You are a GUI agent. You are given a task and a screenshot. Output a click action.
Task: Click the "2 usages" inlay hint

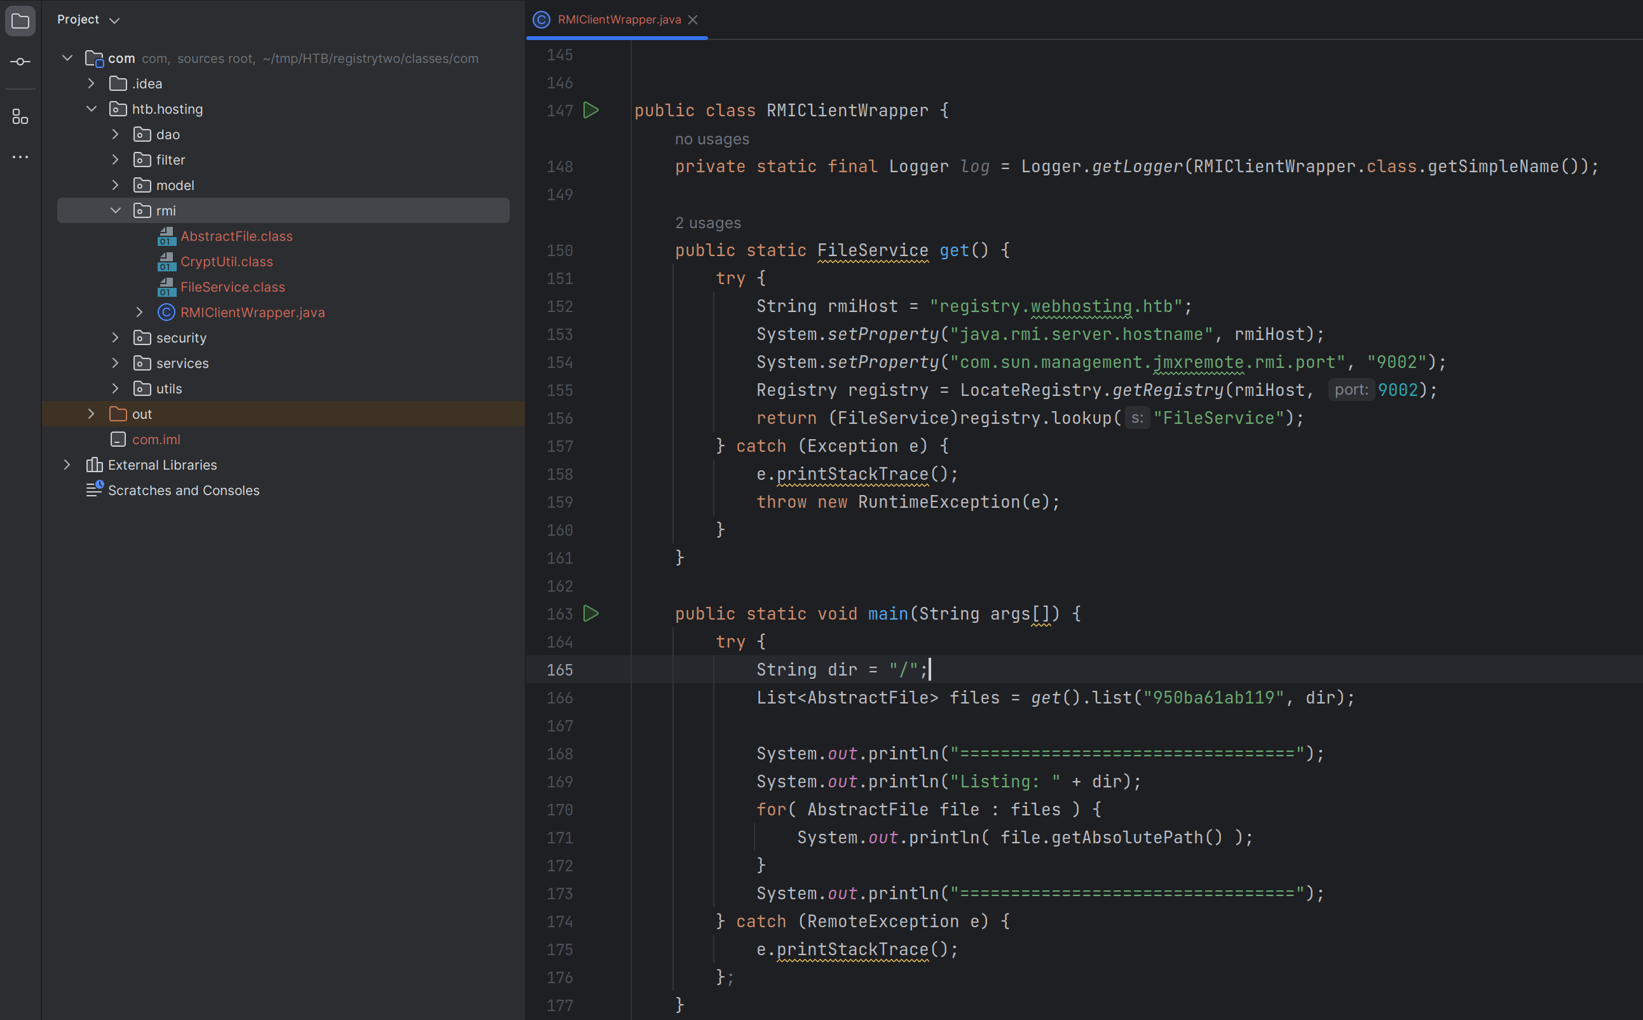click(707, 222)
